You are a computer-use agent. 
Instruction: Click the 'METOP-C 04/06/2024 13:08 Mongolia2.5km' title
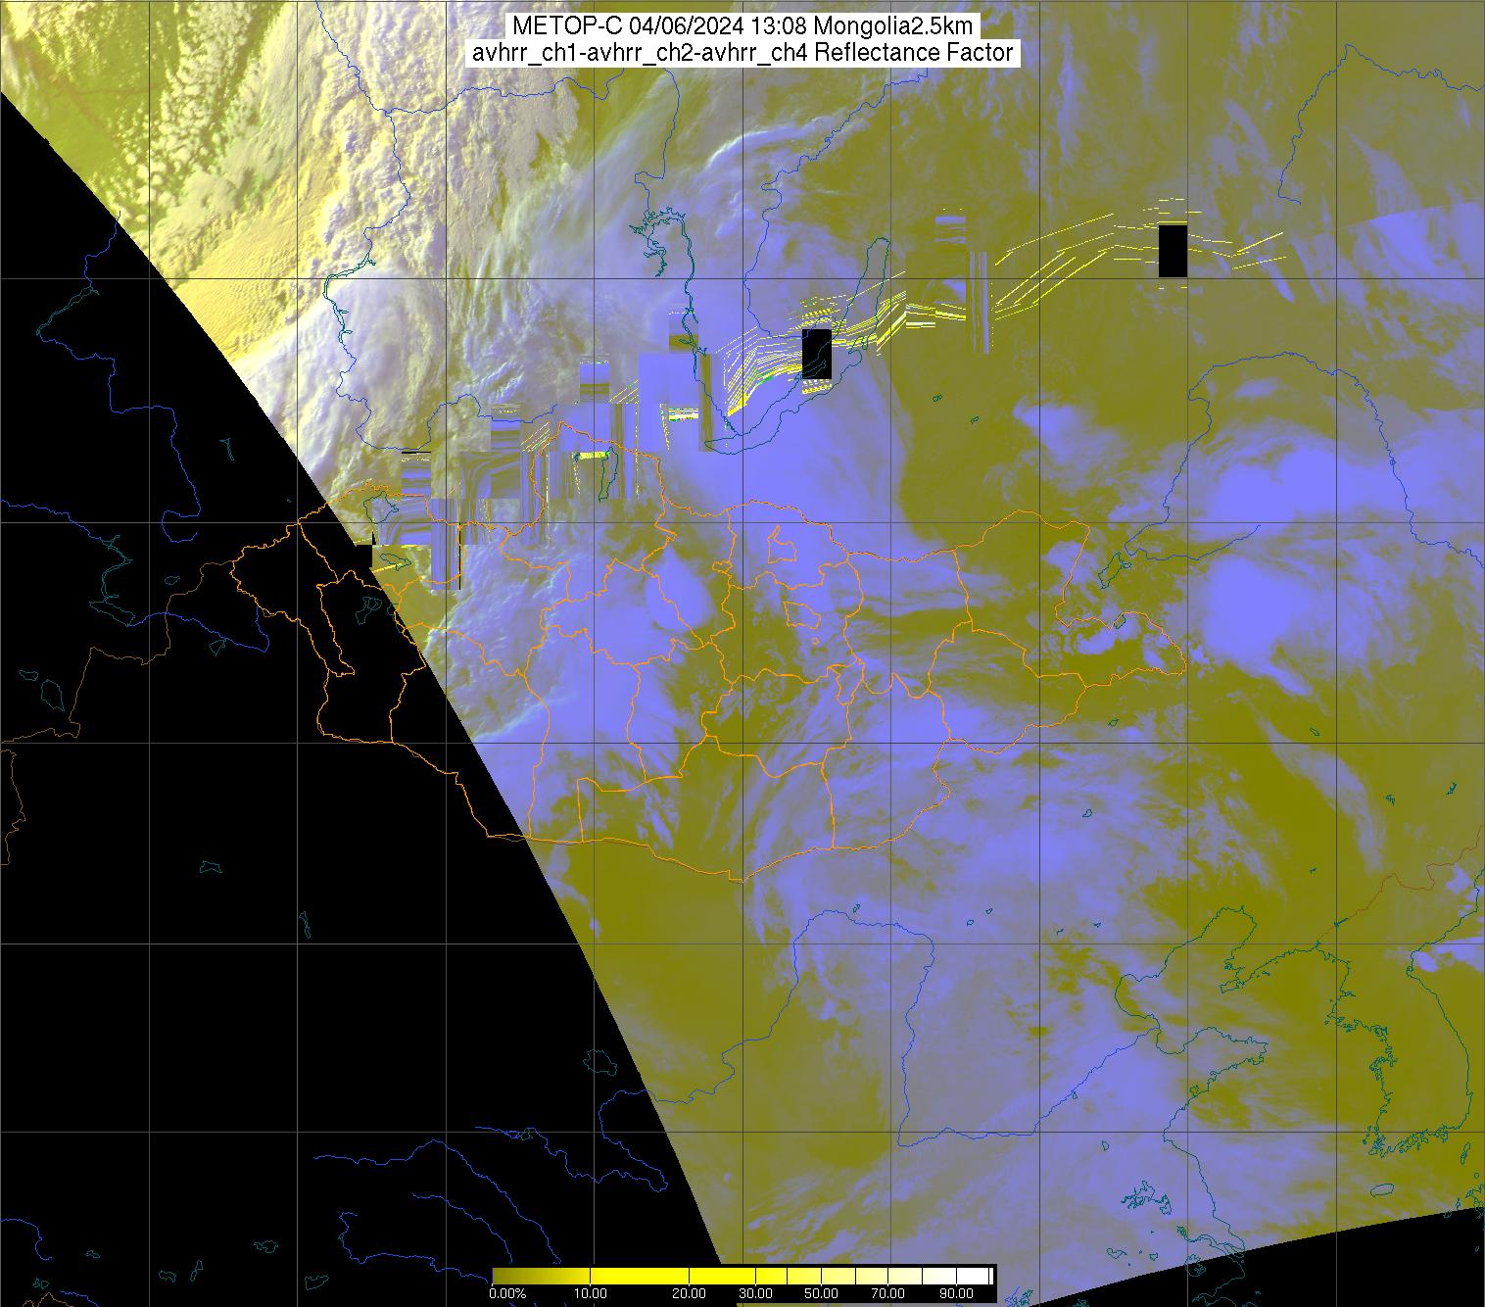(x=742, y=26)
